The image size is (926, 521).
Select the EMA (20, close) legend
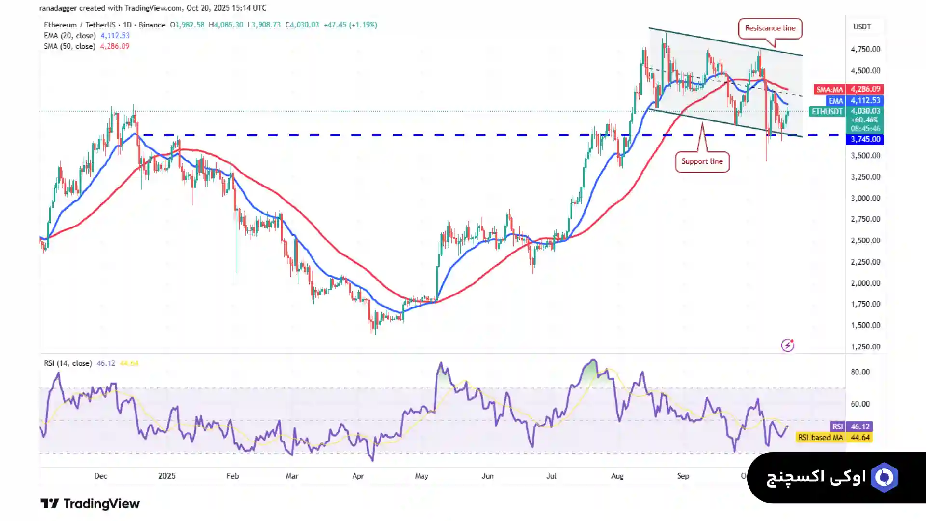(70, 36)
